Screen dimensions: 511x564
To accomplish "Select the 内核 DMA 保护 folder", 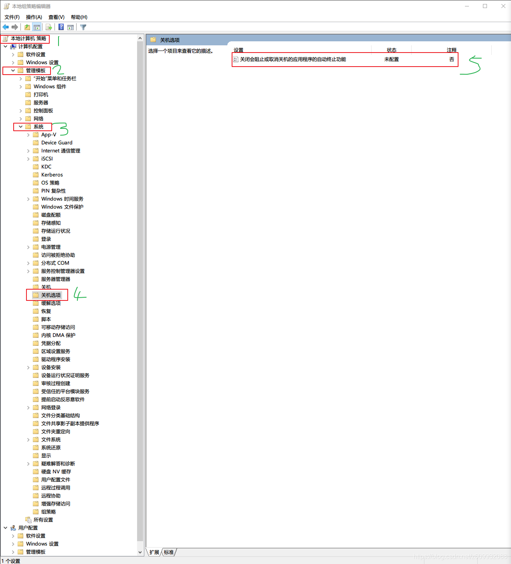I will coord(58,335).
